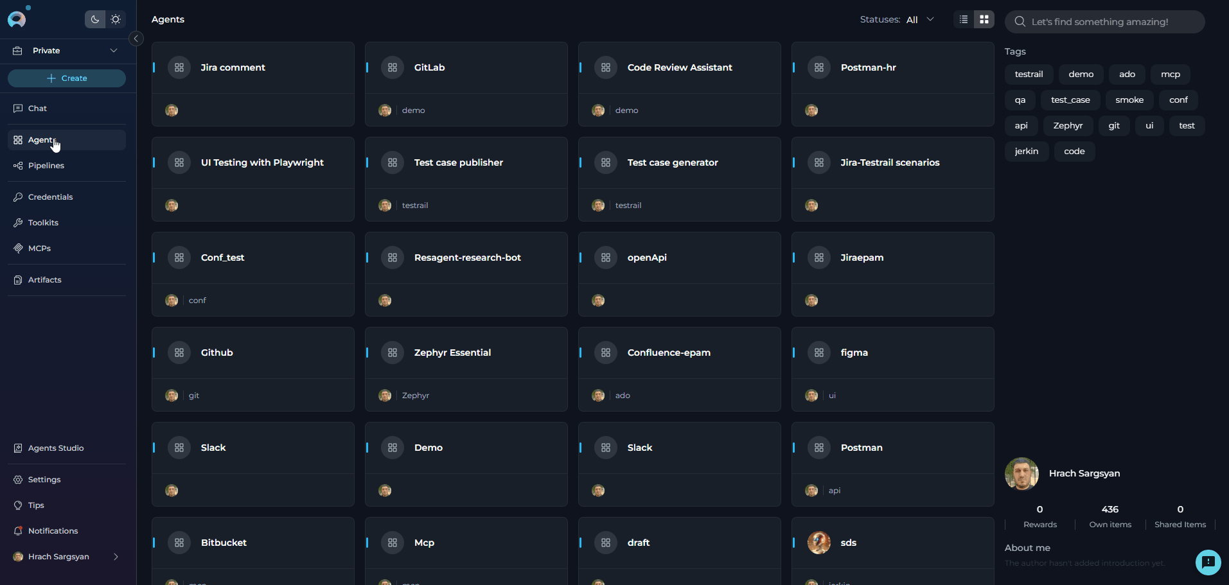
Task: Collapse the left sidebar arrow
Action: [136, 39]
